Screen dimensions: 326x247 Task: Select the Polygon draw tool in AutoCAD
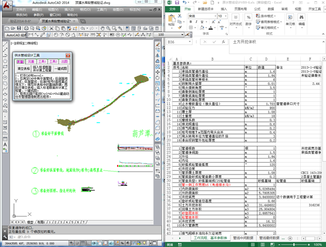coord(5,61)
